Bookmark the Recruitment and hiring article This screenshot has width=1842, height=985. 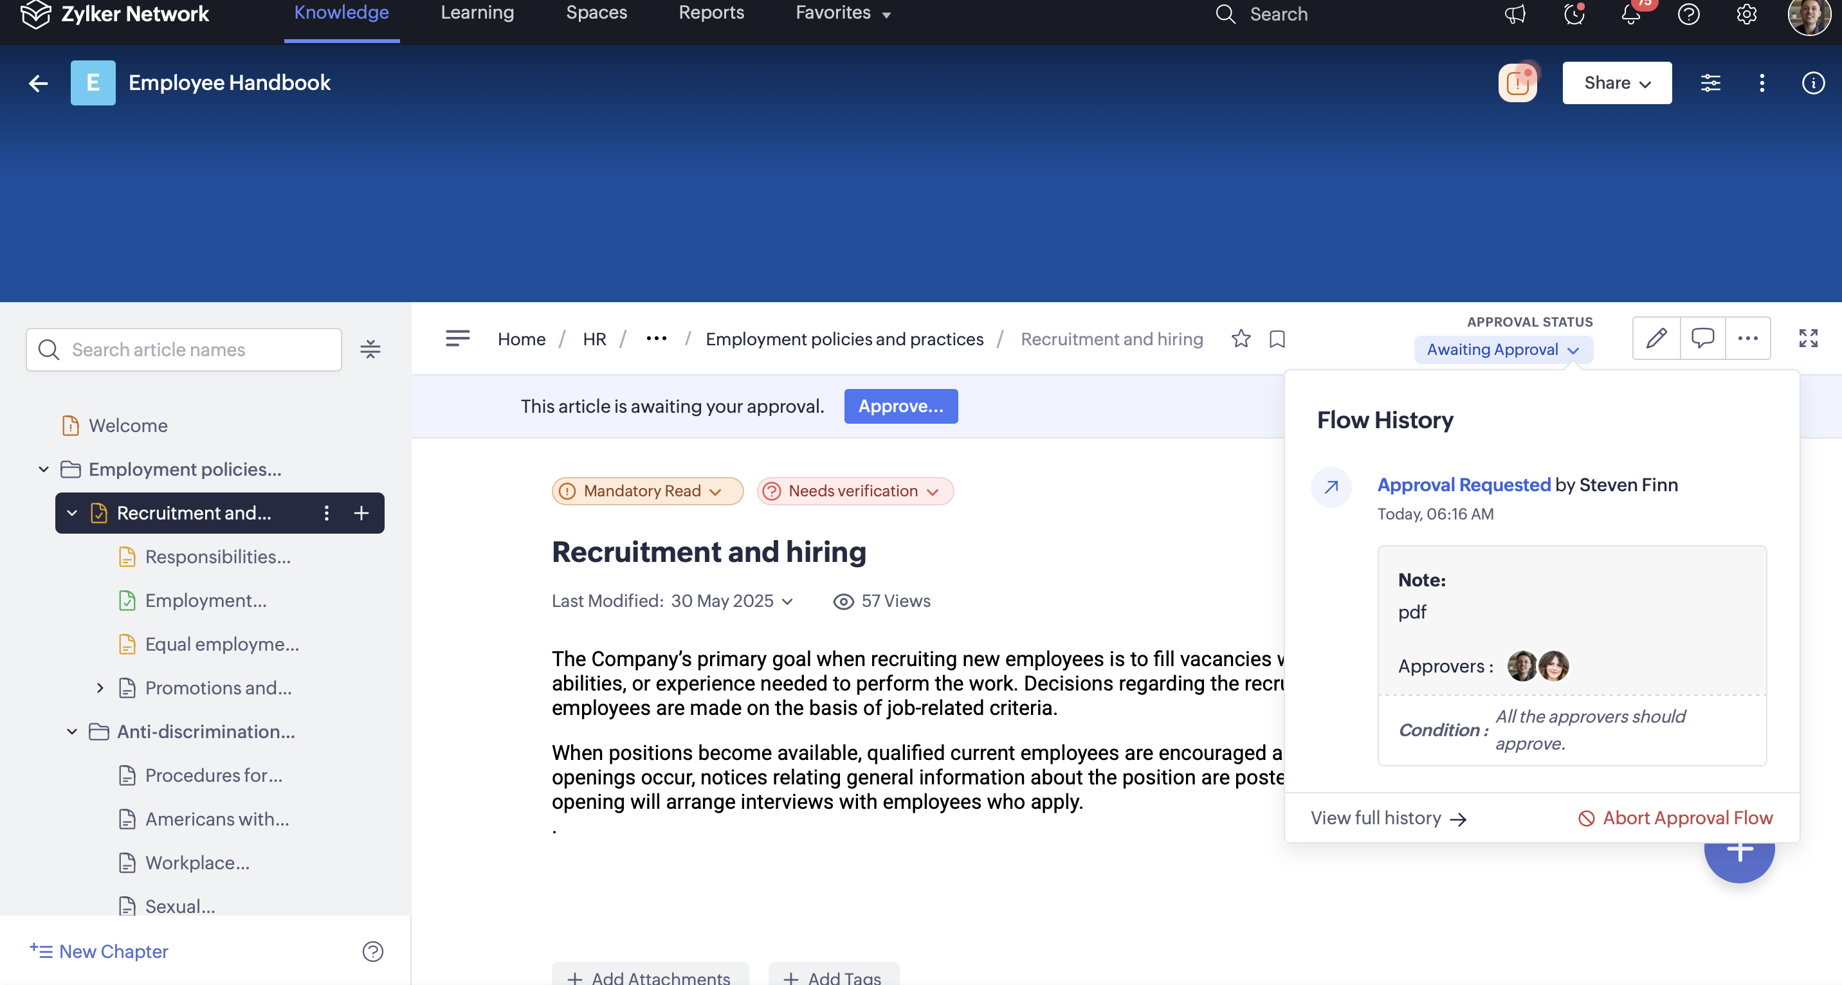(1277, 339)
